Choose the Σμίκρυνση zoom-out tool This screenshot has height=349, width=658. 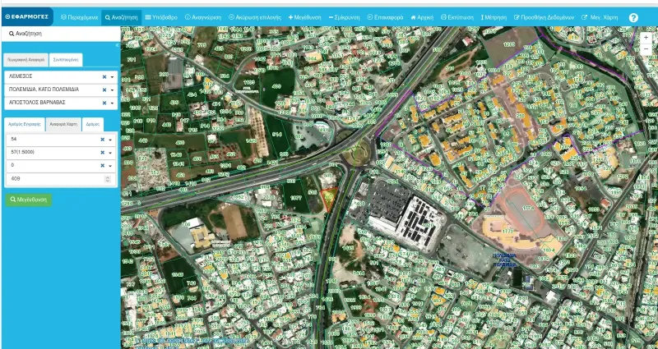(x=344, y=17)
